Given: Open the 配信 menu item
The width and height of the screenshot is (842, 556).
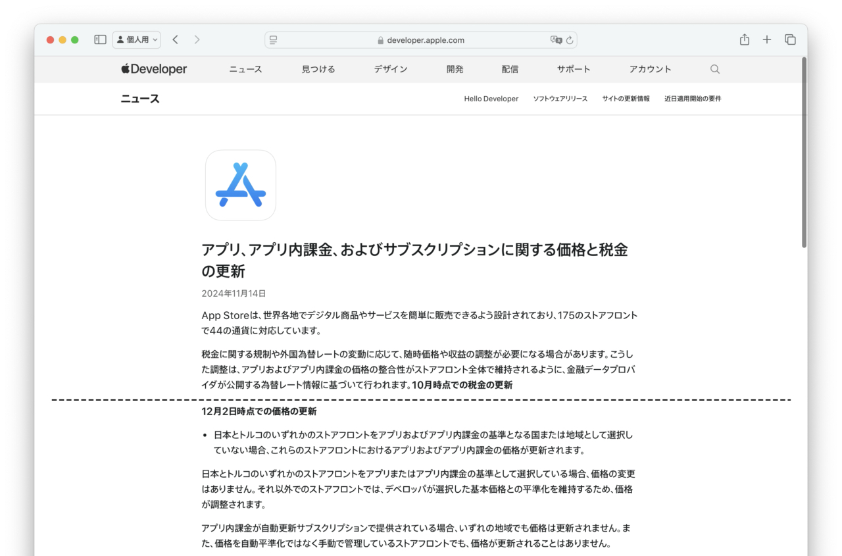Looking at the screenshot, I should 510,69.
